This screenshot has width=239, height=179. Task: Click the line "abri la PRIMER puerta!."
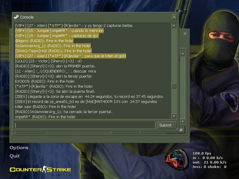point(55,66)
